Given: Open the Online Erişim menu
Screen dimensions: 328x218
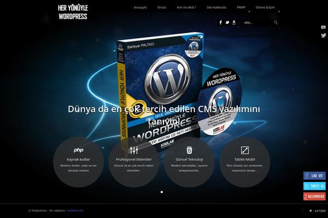Looking at the screenshot, I should tap(265, 8).
